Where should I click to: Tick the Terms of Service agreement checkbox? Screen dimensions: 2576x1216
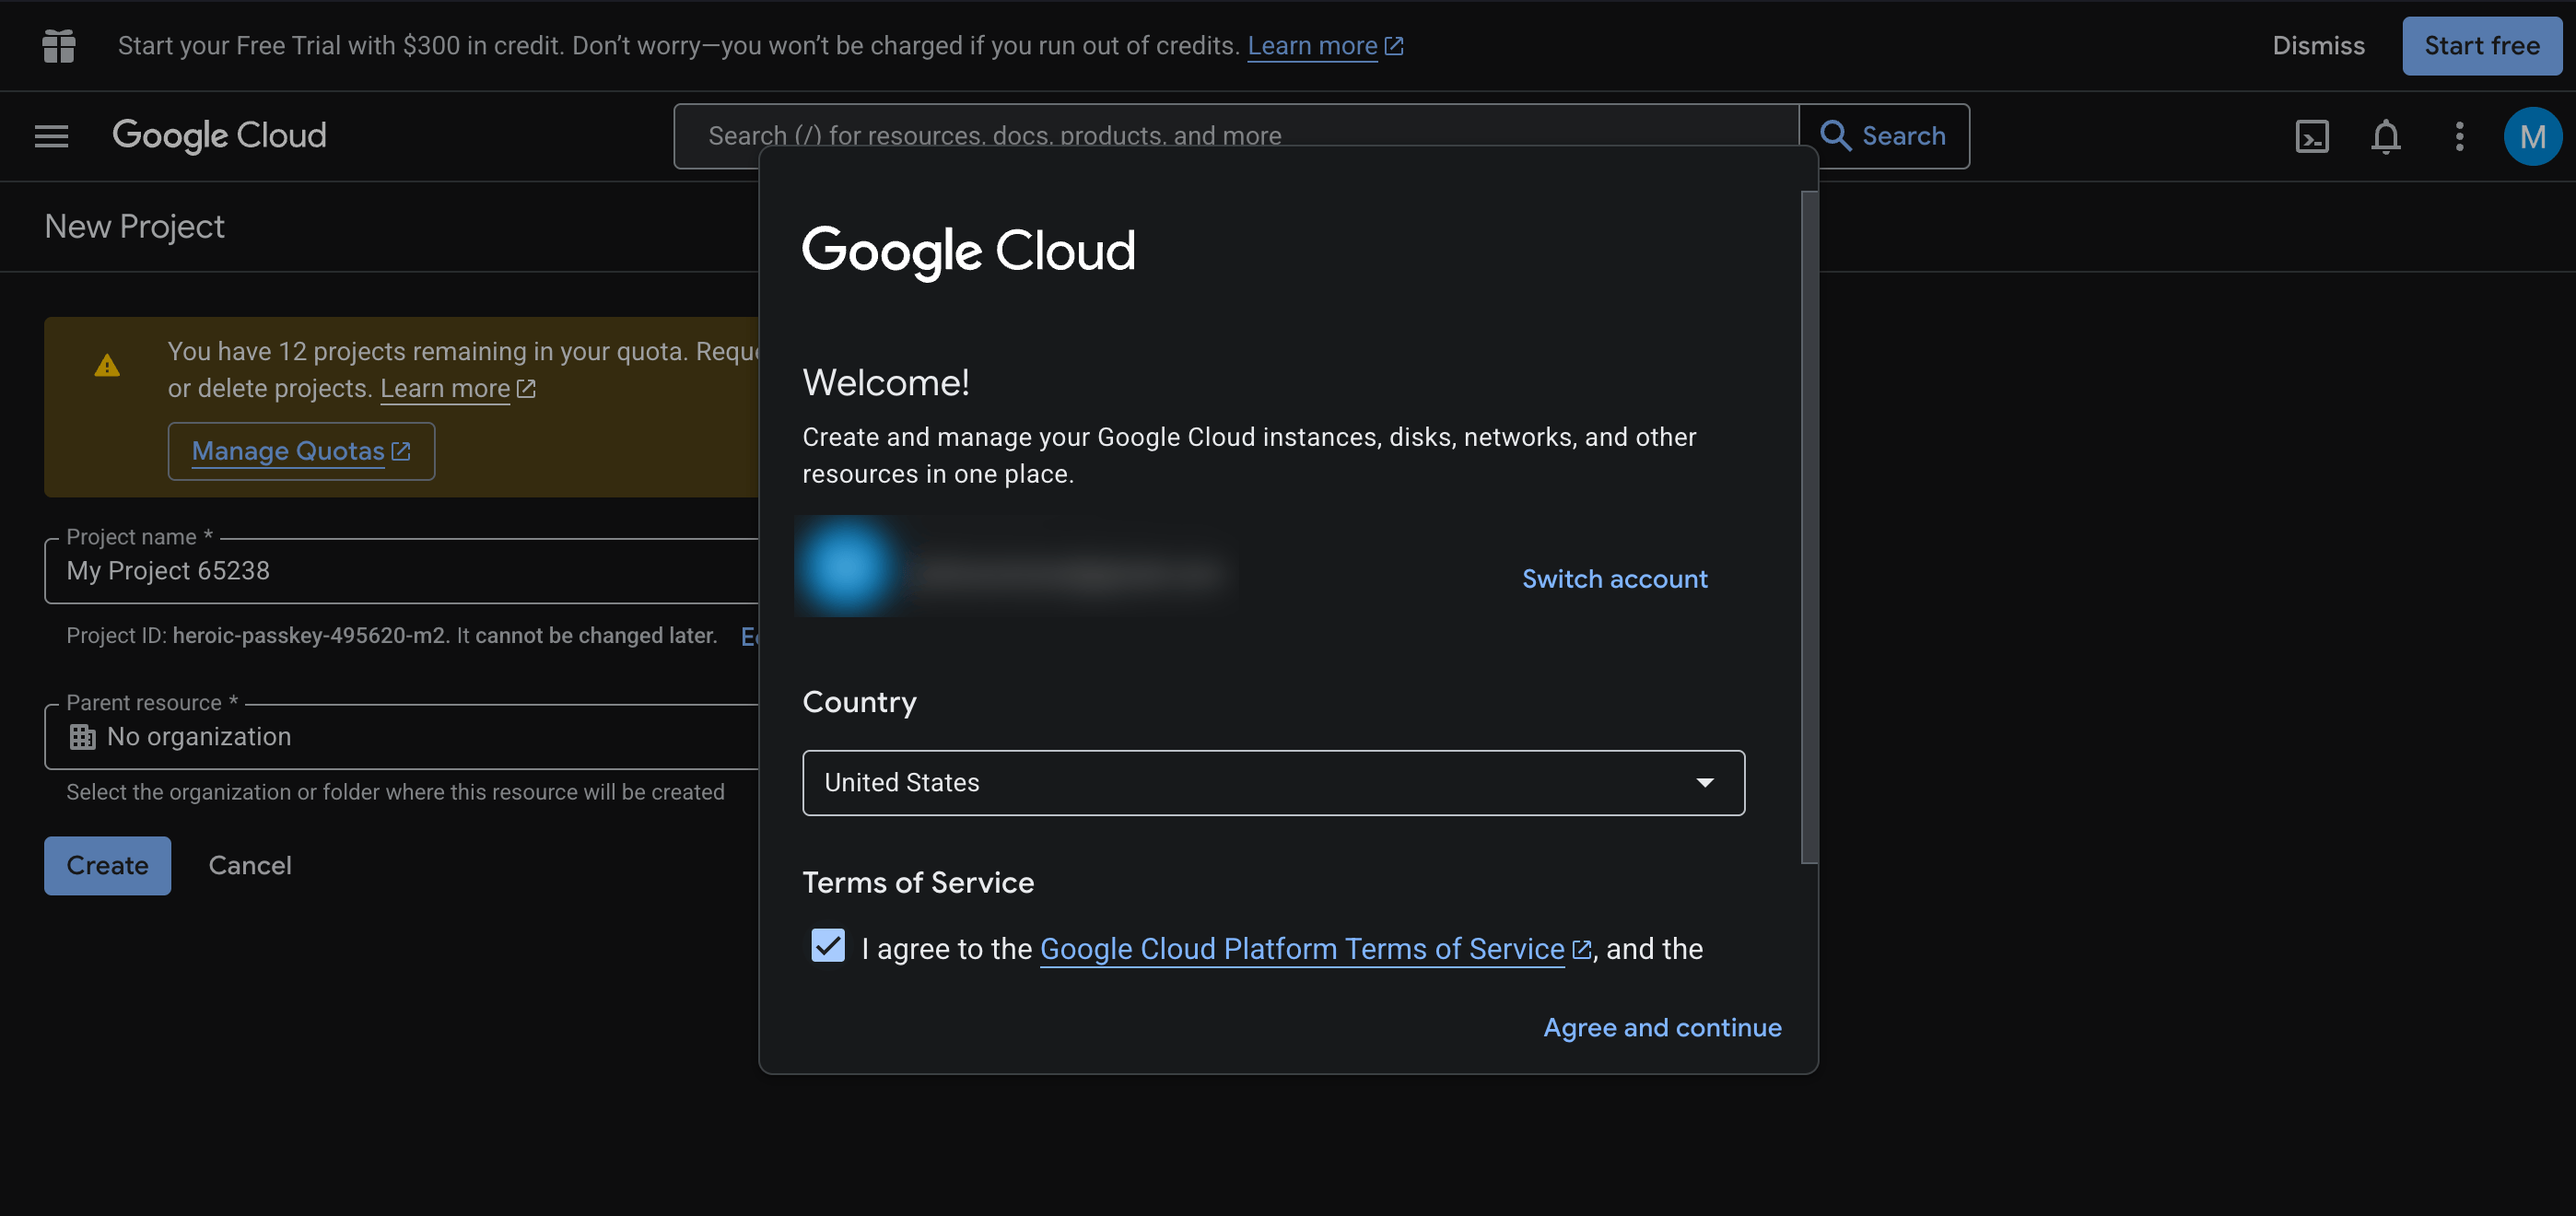point(828,945)
